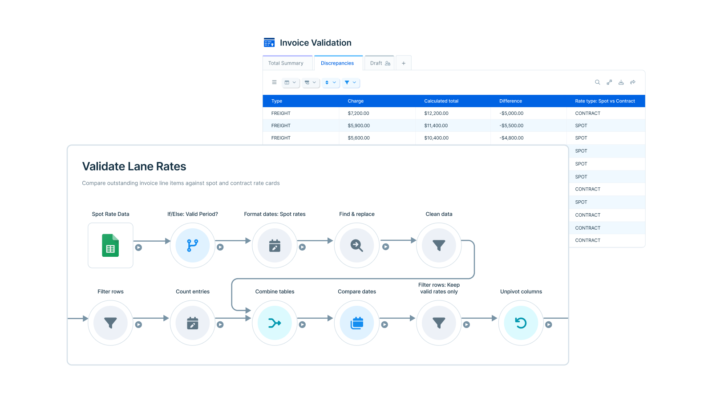The width and height of the screenshot is (712, 401).
Task: Click the Rate type: Spot vs Contract header
Action: (605, 101)
